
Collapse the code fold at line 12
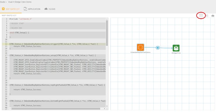point(8,44)
